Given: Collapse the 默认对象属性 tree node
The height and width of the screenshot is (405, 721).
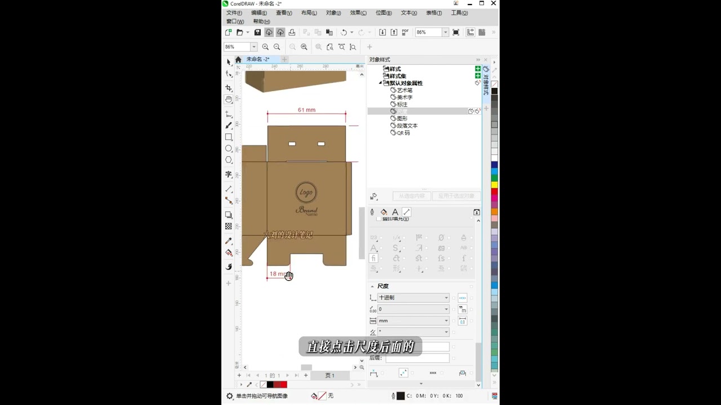Looking at the screenshot, I should [380, 83].
